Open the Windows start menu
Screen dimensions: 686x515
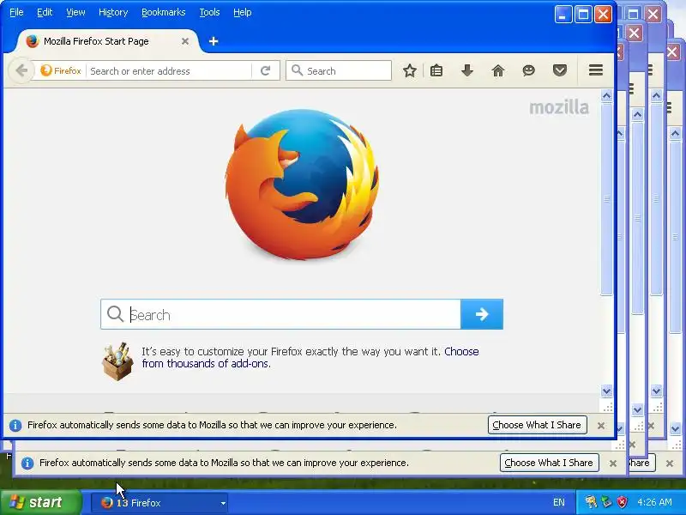(40, 502)
